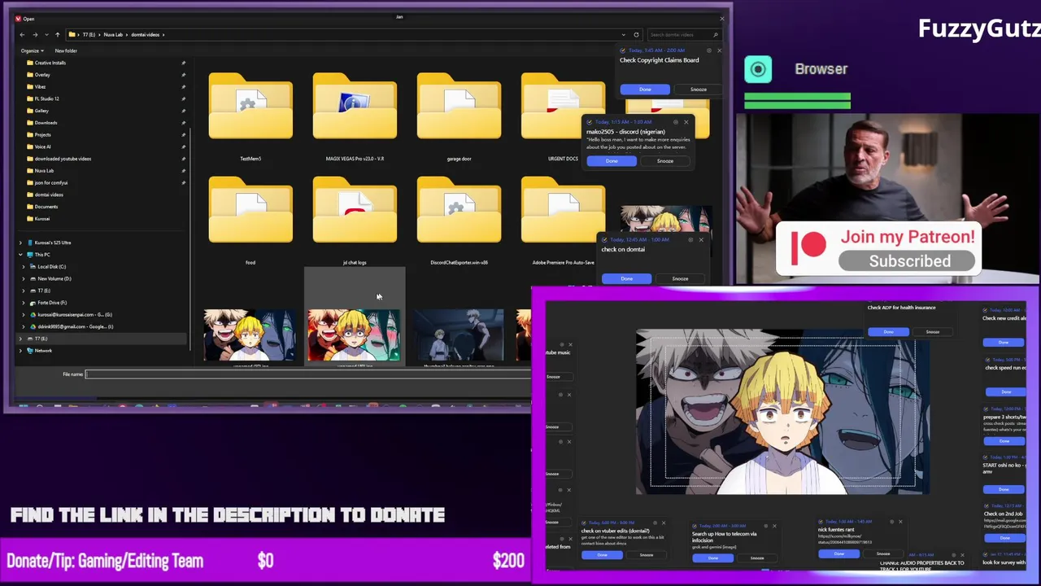Go up one folder level
This screenshot has height=586, width=1041.
click(x=57, y=34)
